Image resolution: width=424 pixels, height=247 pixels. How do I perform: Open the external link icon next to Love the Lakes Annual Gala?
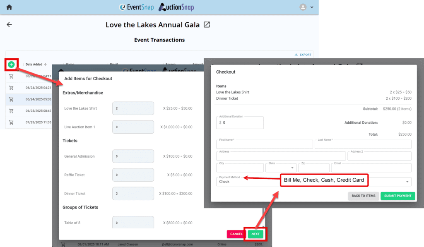(207, 25)
